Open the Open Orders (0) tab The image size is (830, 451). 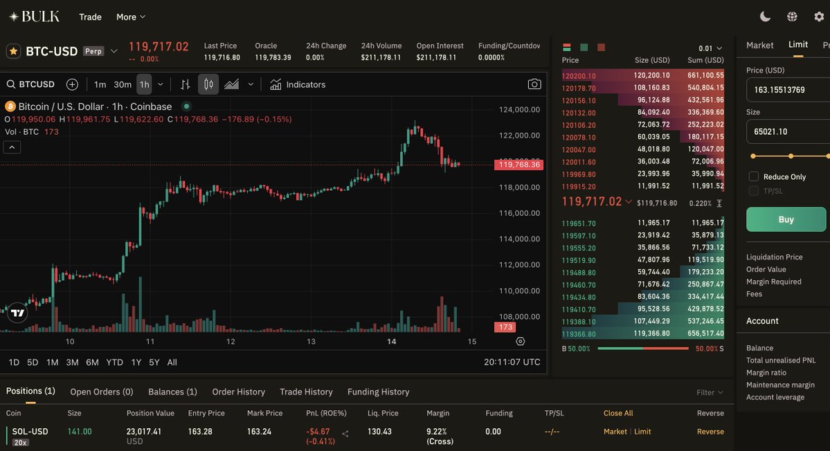(102, 392)
